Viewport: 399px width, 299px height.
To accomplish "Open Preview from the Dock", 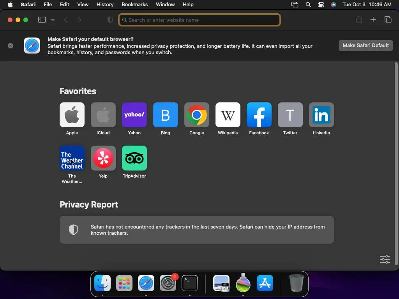I will click(x=221, y=283).
